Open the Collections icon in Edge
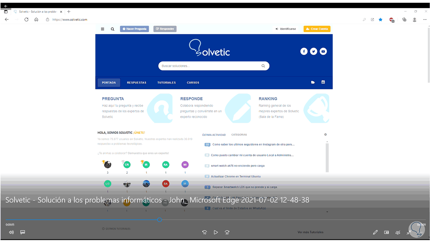Viewport: 430px width, 242px height. pyautogui.click(x=404, y=19)
